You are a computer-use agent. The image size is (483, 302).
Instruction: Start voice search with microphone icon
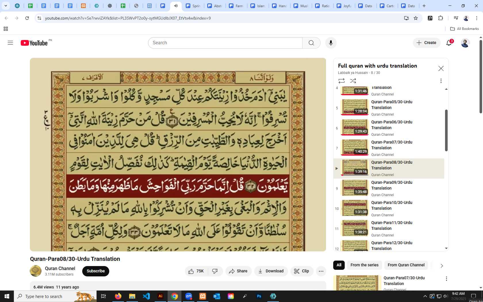pos(331,43)
